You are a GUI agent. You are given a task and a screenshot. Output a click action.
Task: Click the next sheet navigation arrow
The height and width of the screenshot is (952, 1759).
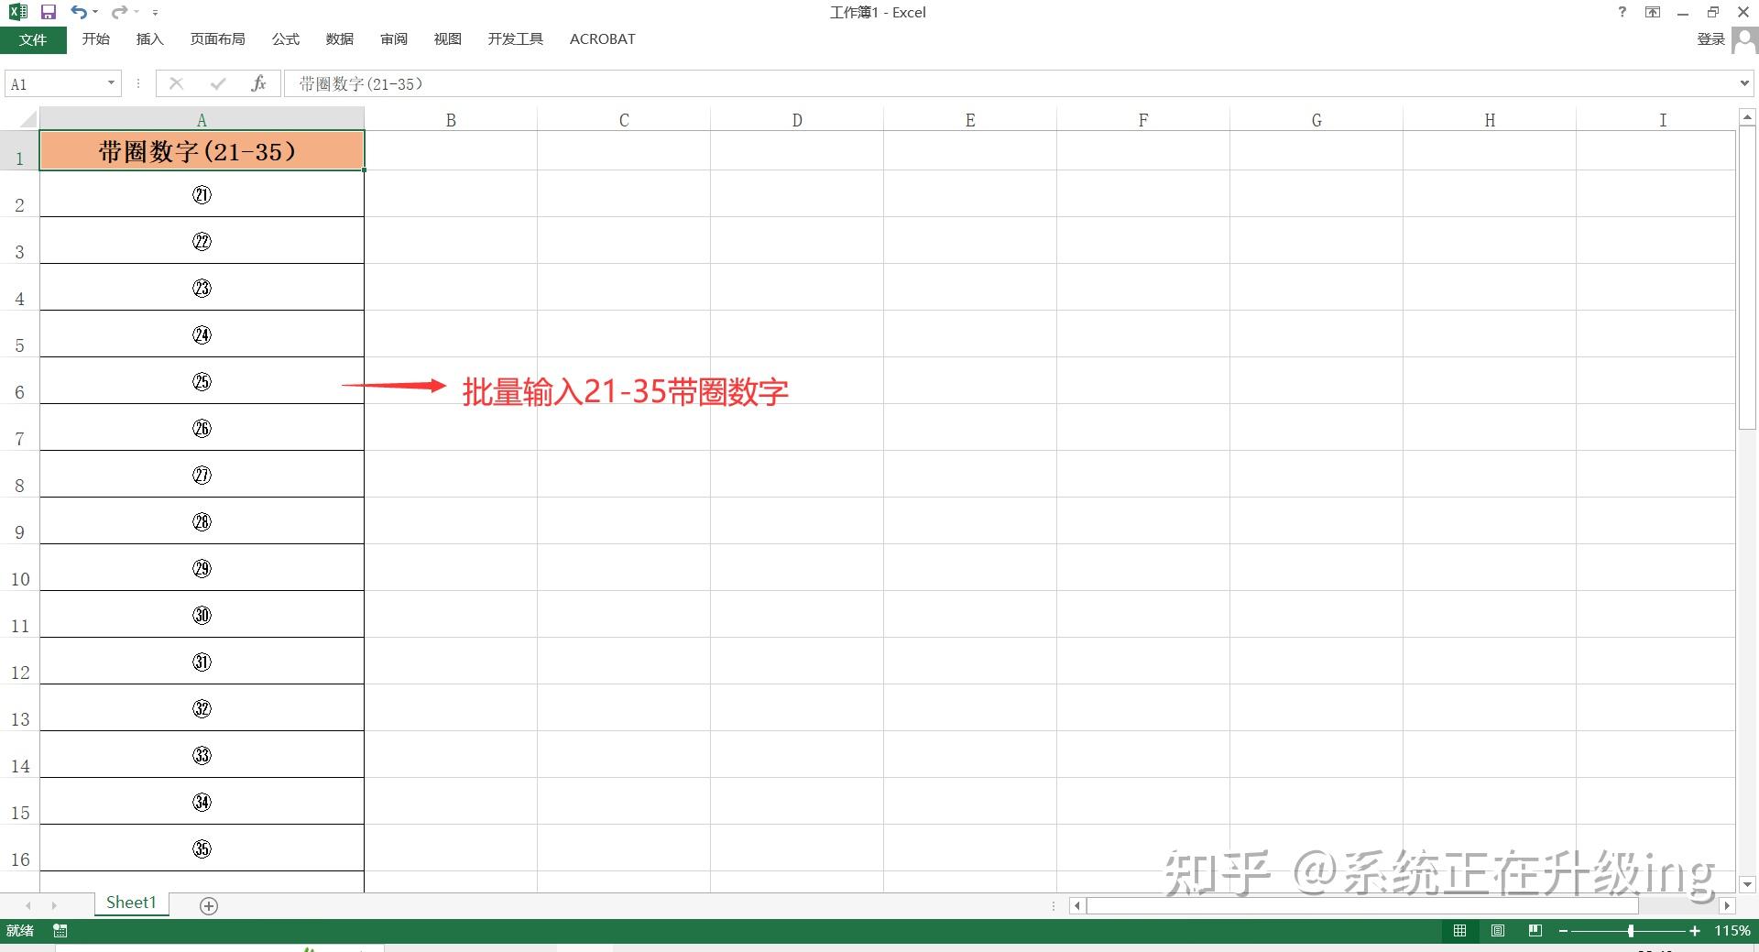click(x=54, y=905)
